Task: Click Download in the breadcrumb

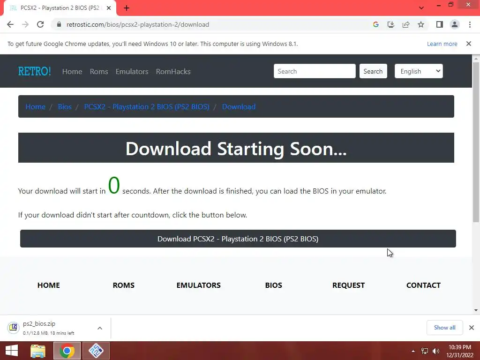Action: tap(239, 106)
